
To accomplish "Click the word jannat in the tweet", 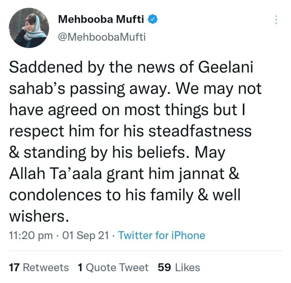I will (201, 174).
